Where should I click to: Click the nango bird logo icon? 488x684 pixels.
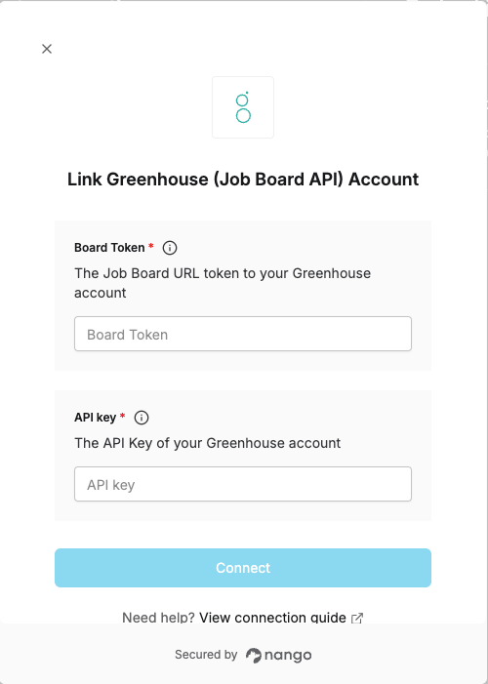(253, 655)
